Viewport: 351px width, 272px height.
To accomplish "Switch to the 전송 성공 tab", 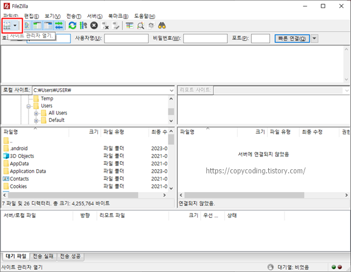I will coord(71,256).
